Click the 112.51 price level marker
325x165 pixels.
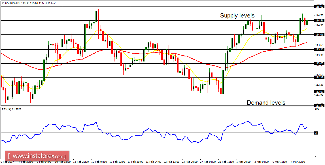[320, 77]
